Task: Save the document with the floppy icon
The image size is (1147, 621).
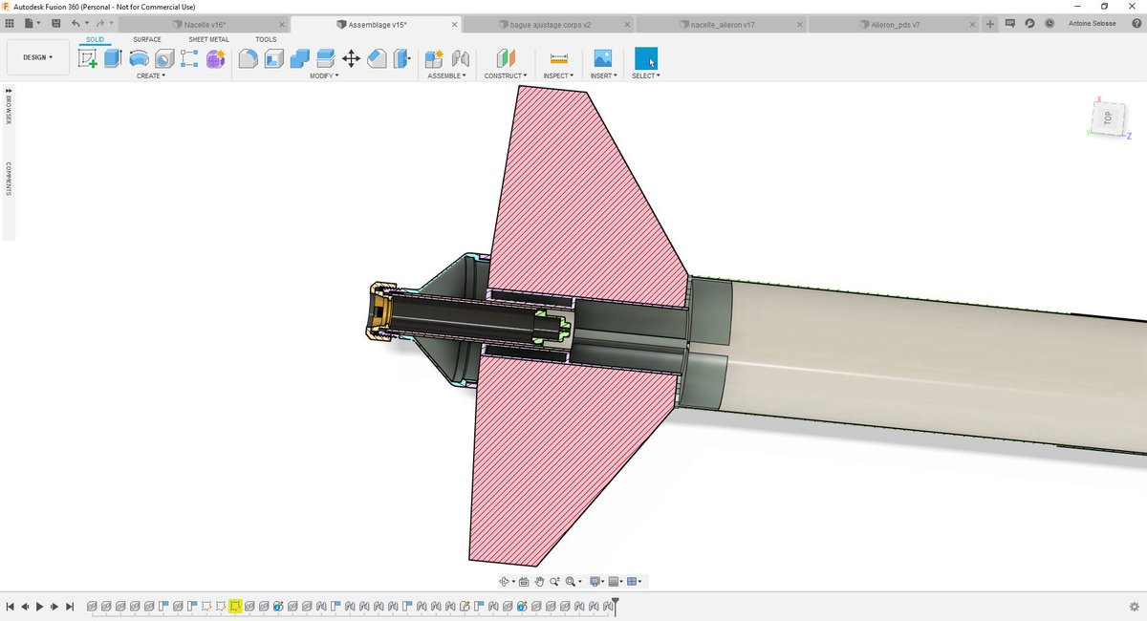Action: pos(55,23)
